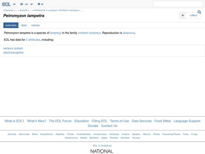
Task: Click the EOL logo
Action: [x=6, y=4]
